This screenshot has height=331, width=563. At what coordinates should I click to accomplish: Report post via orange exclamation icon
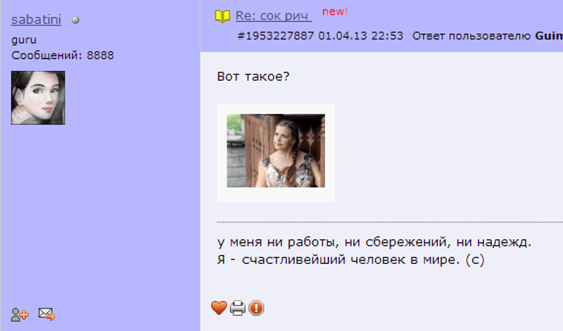pyautogui.click(x=256, y=308)
